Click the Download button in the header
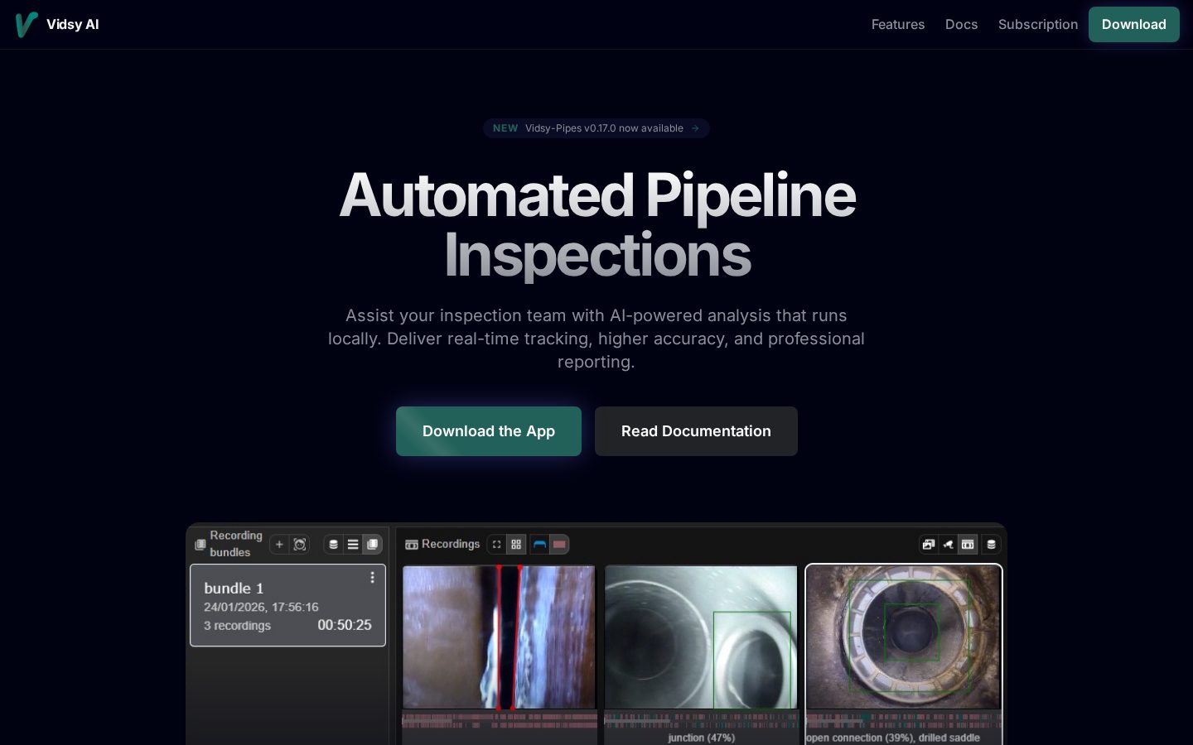Viewport: 1193px width, 745px height. click(x=1134, y=25)
